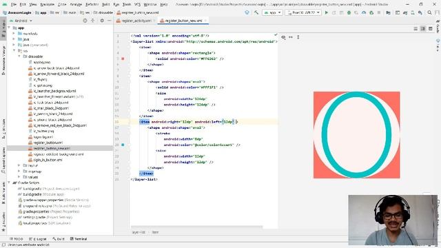Switch to the register_activity.xml tab
This screenshot has height=248, width=441.
tap(136, 21)
